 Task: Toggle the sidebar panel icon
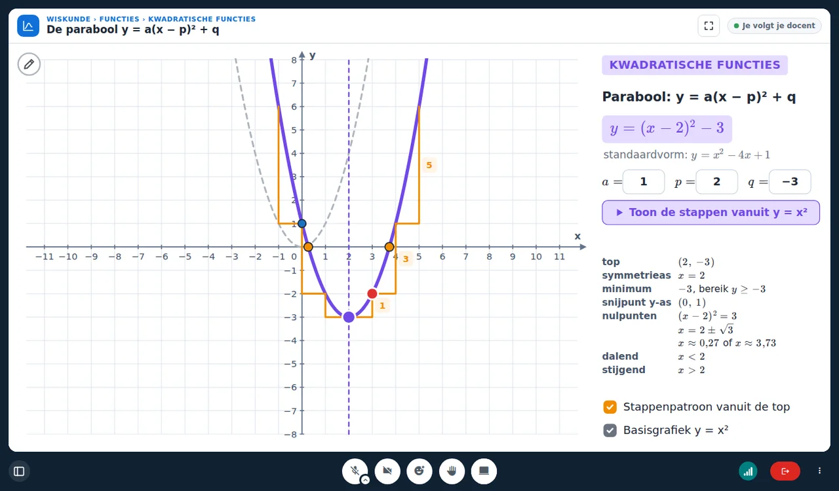pos(19,471)
